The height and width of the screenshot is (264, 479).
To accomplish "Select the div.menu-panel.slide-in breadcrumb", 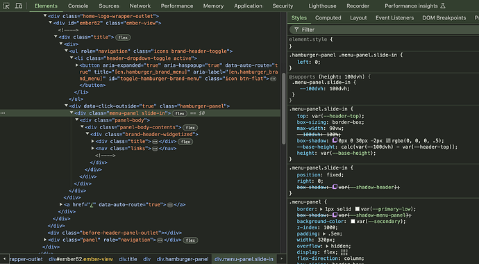I will point(244,259).
